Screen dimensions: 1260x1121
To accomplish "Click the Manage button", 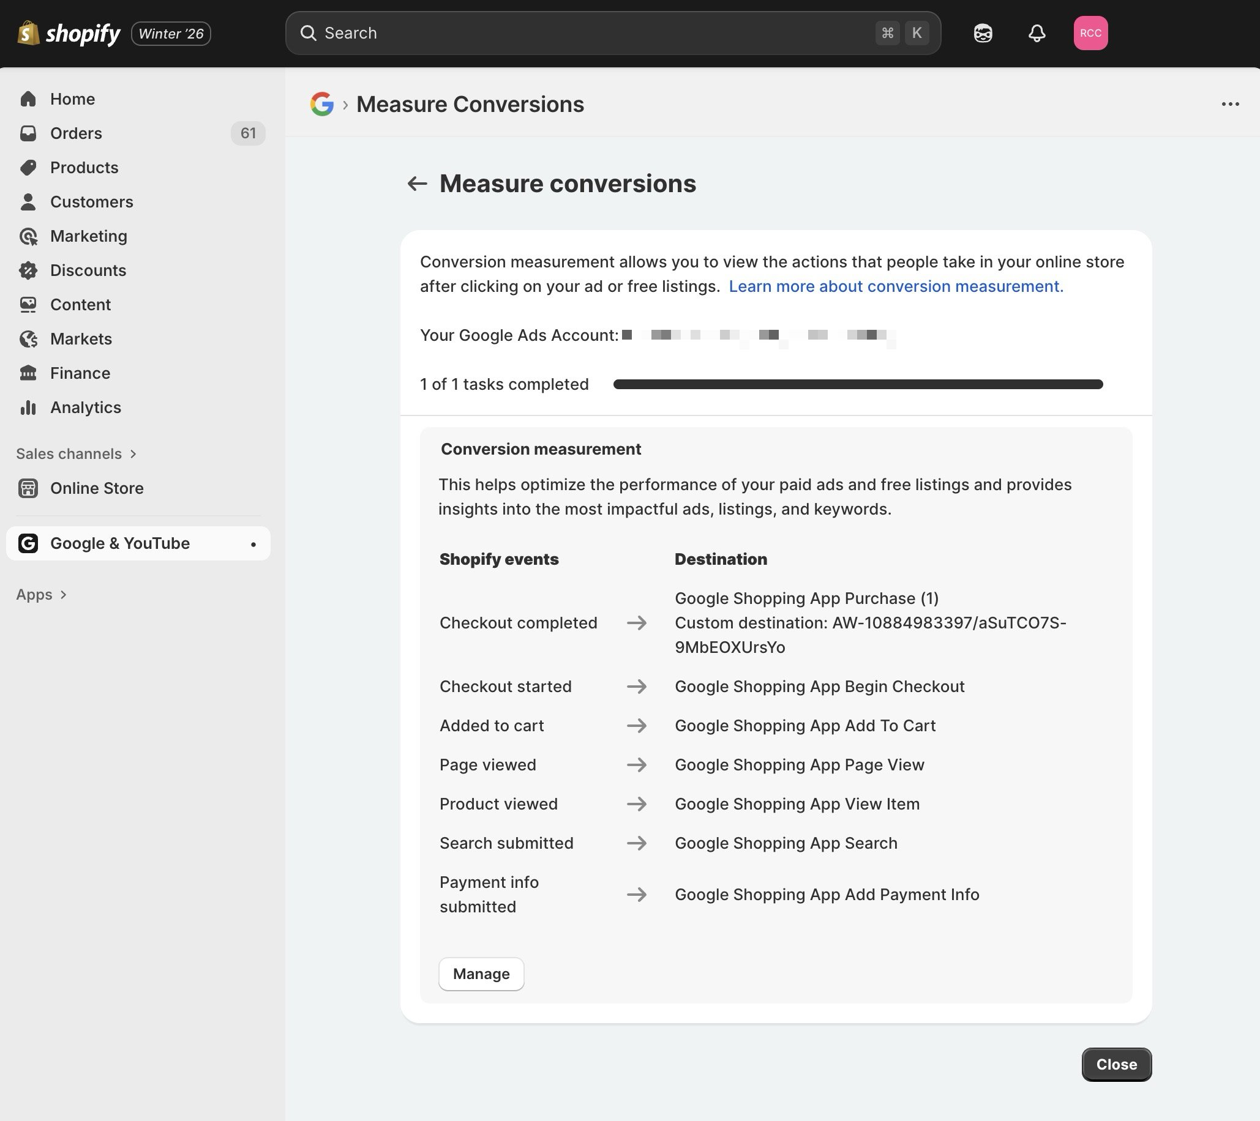I will pos(481,974).
